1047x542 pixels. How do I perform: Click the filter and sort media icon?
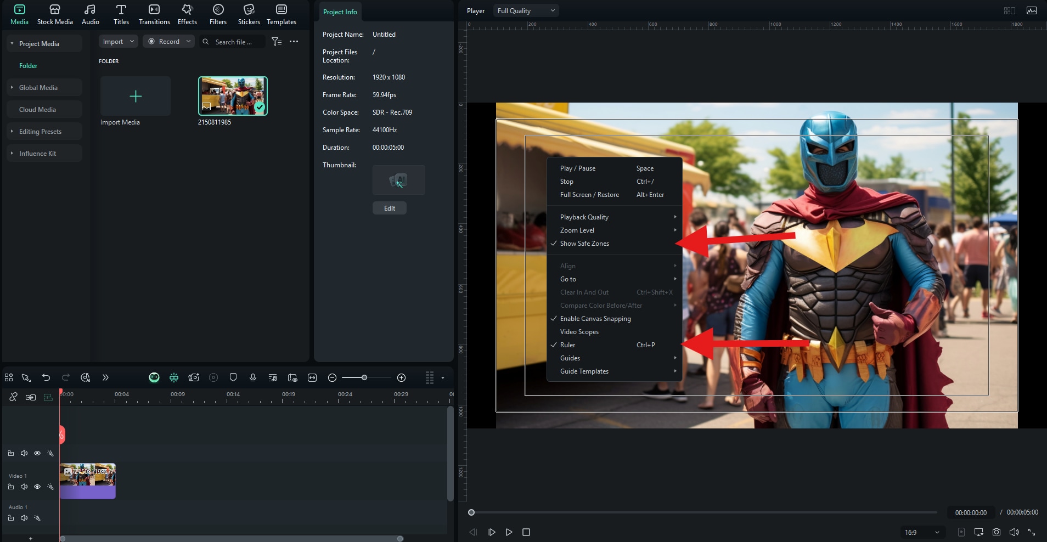coord(277,42)
